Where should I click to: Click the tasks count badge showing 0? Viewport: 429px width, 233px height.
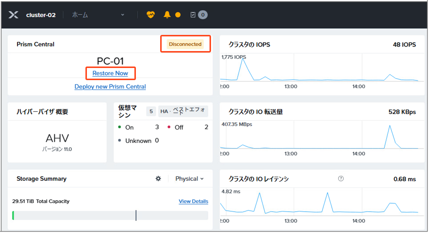click(x=203, y=15)
